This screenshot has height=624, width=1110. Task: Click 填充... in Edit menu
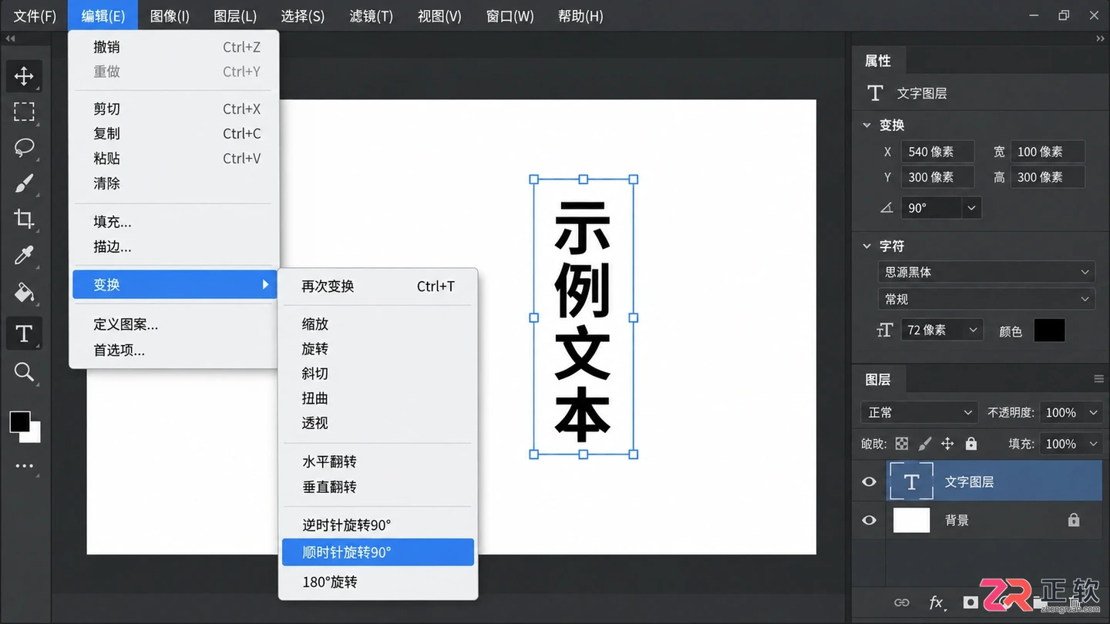173,222
